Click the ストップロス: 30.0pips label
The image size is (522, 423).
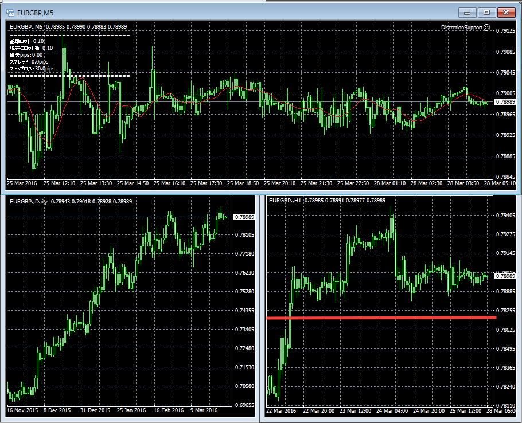[x=32, y=69]
